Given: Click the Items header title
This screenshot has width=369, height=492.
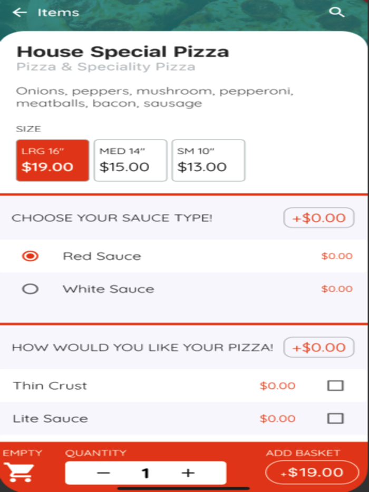Looking at the screenshot, I should point(58,13).
